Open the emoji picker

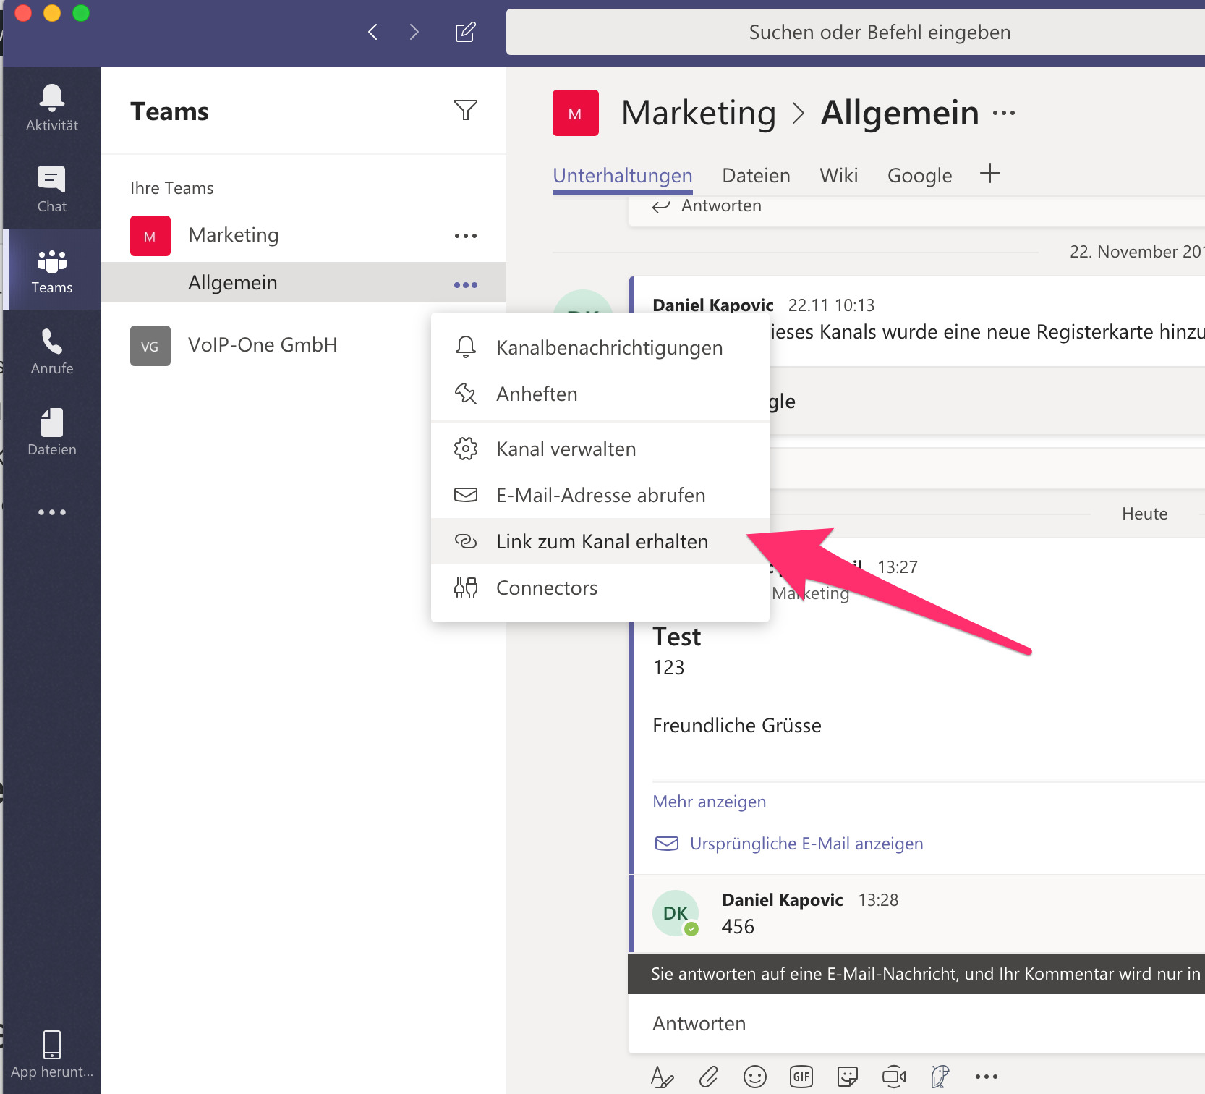point(755,1077)
